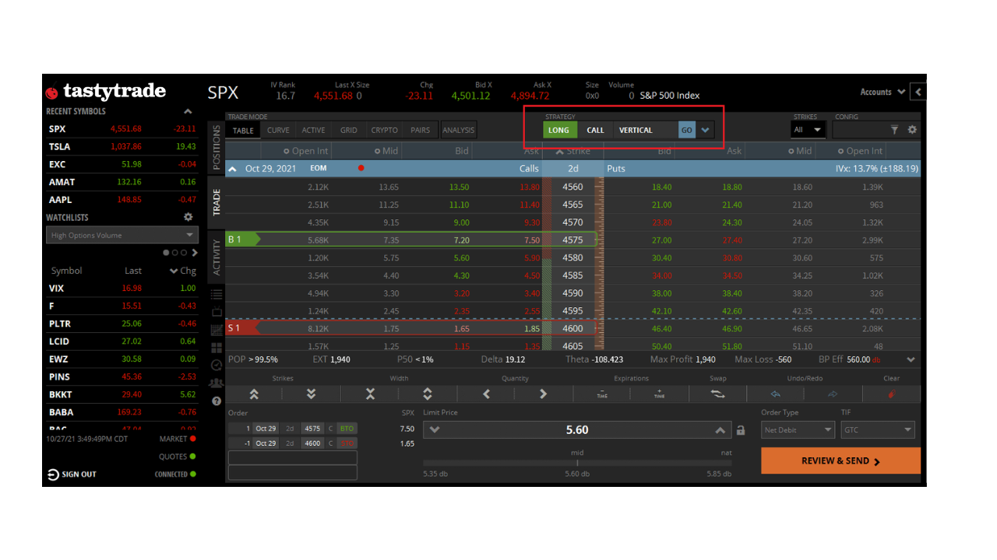Viewport: 997px width, 560px height.
Task: Move expiration later with the plus time icon
Action: pyautogui.click(x=660, y=394)
